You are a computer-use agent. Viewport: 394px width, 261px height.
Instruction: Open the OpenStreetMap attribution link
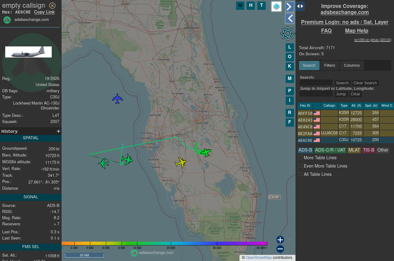tap(259, 258)
